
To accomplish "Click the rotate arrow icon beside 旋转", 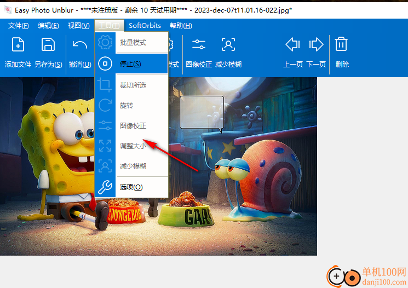I will (105, 105).
